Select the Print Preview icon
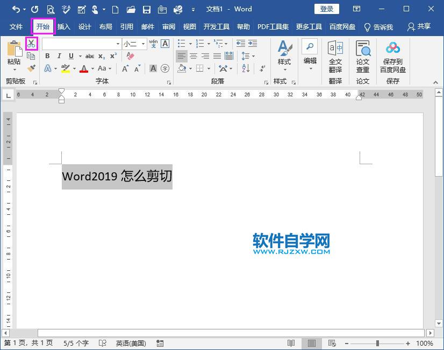The width and height of the screenshot is (444, 350). (49, 9)
